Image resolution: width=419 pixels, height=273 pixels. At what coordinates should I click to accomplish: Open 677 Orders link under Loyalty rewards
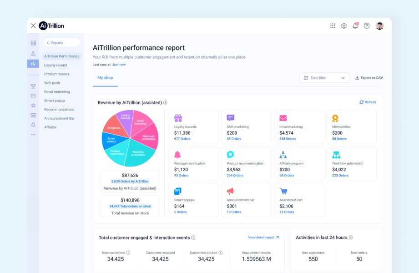pyautogui.click(x=181, y=139)
